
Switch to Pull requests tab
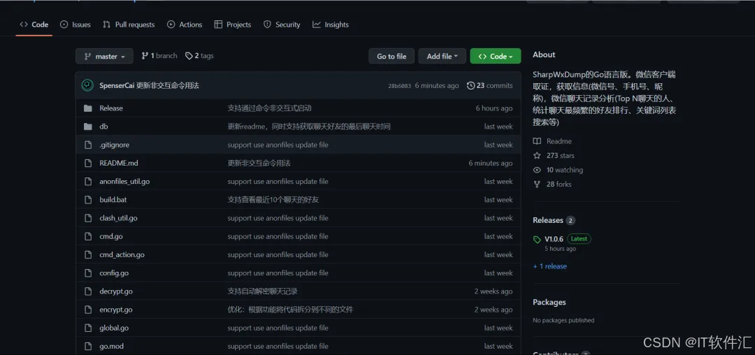pyautogui.click(x=129, y=24)
